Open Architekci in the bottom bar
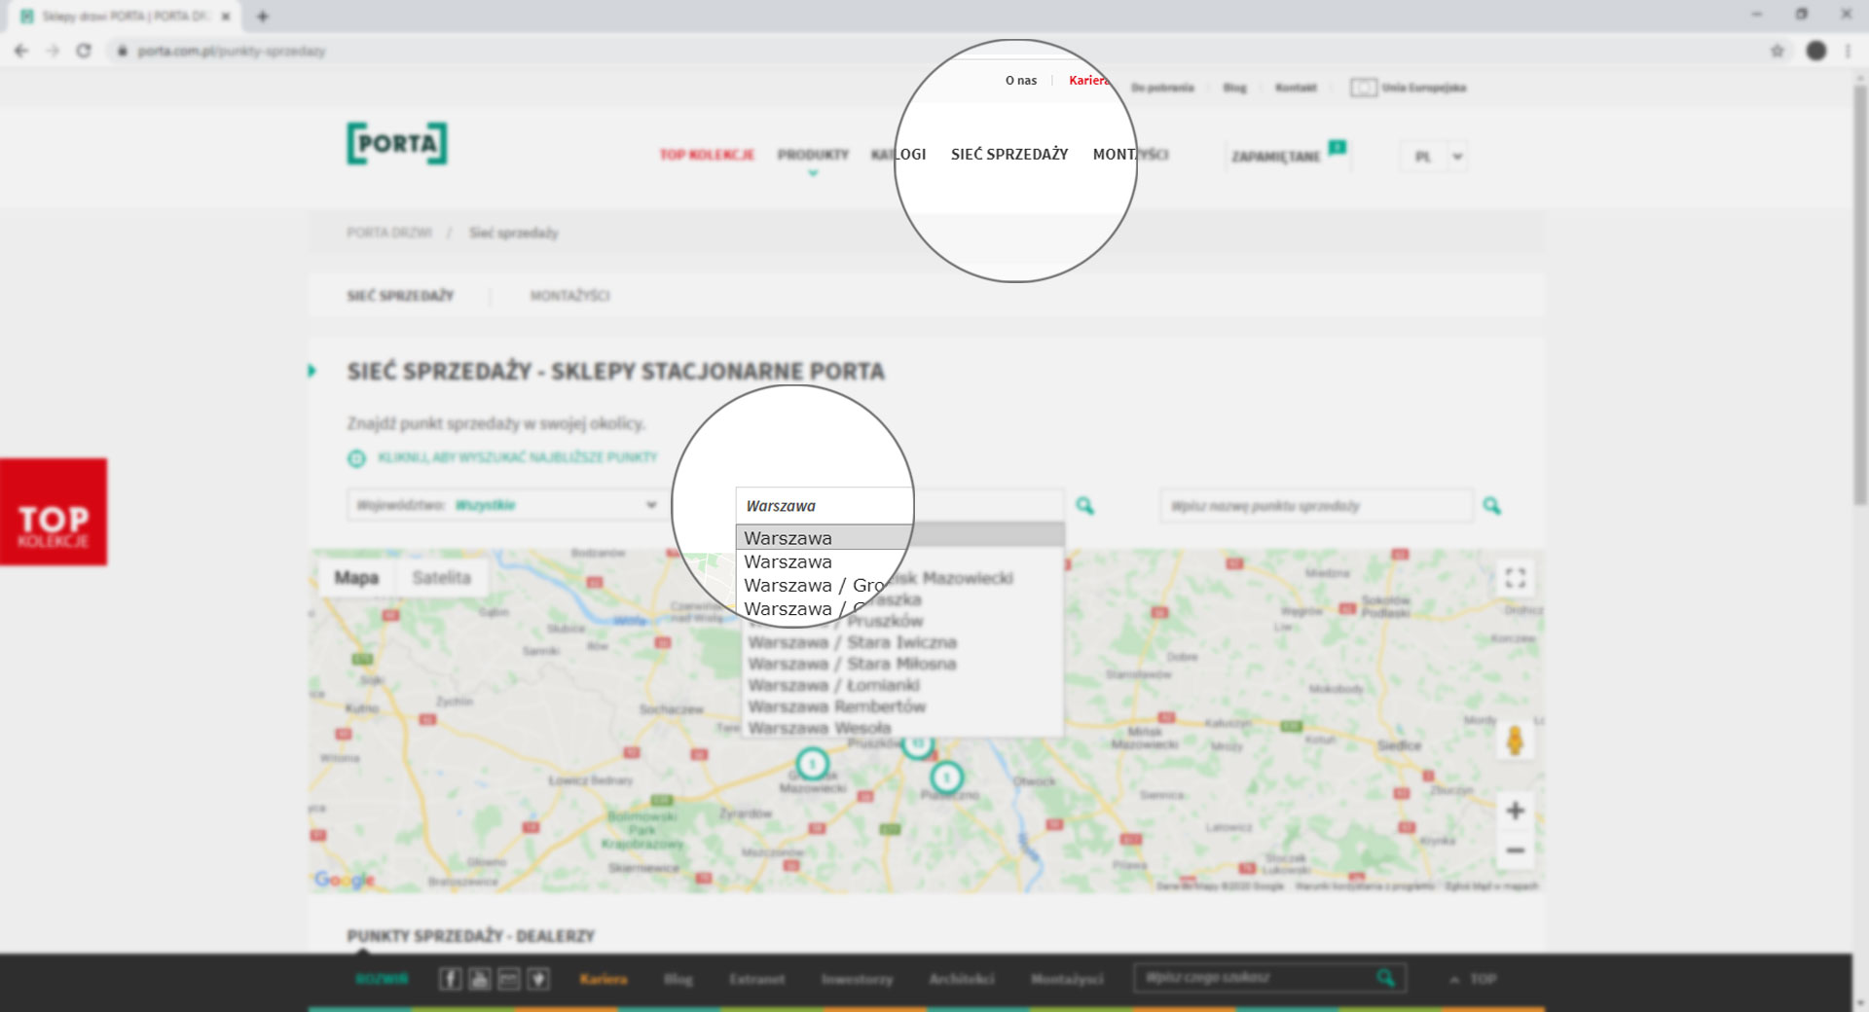 click(x=962, y=979)
